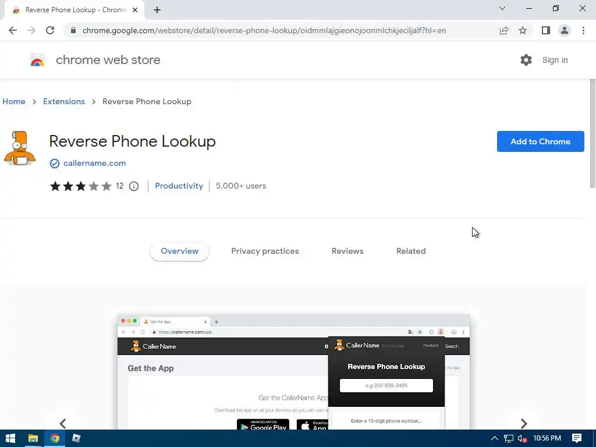Open File Explorer from taskbar
This screenshot has width=596, height=447.
(x=33, y=438)
